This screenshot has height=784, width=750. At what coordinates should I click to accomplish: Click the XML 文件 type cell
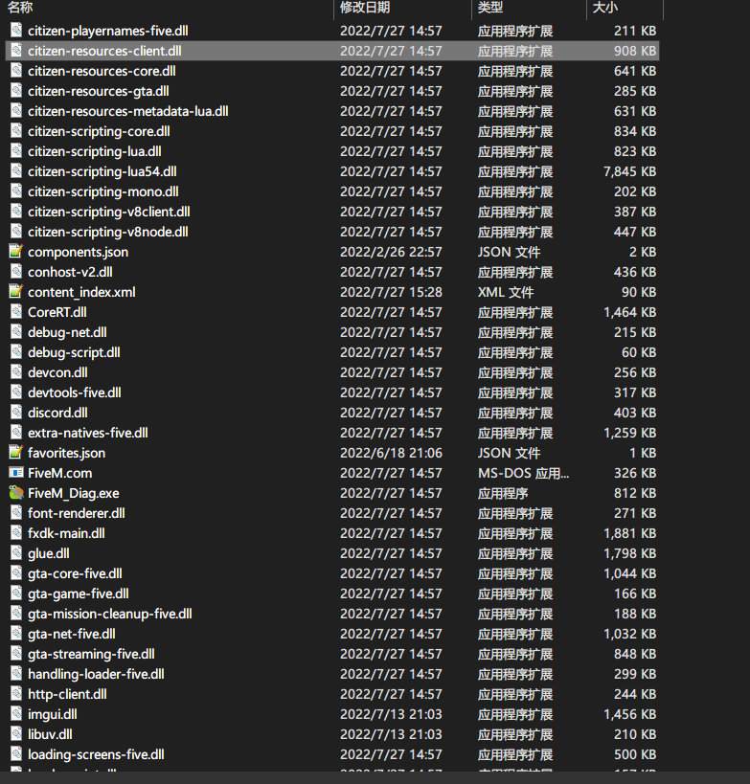pyautogui.click(x=506, y=292)
